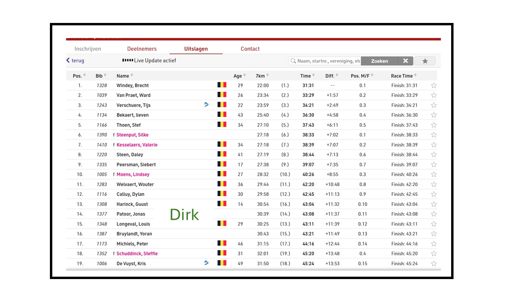Open the runner name Kesselaers, Valerie

coord(137,145)
